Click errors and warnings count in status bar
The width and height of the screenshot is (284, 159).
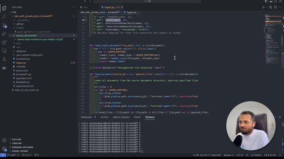click(27, 155)
